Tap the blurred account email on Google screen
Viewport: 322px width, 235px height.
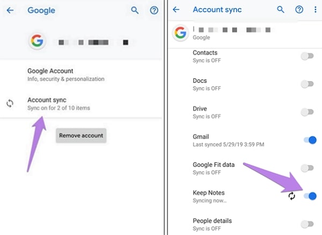(x=94, y=42)
